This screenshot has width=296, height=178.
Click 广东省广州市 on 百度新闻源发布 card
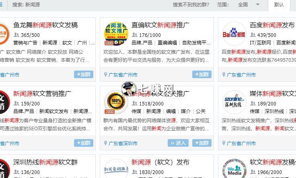(241, 75)
